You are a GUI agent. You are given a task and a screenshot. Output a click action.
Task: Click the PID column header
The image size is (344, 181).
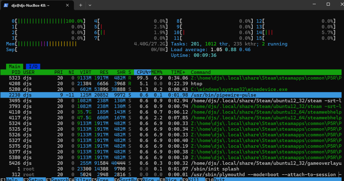pos(16,72)
